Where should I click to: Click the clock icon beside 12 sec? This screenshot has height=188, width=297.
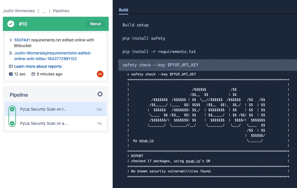click(11, 74)
